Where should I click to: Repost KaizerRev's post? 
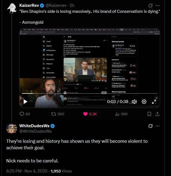[54, 114]
